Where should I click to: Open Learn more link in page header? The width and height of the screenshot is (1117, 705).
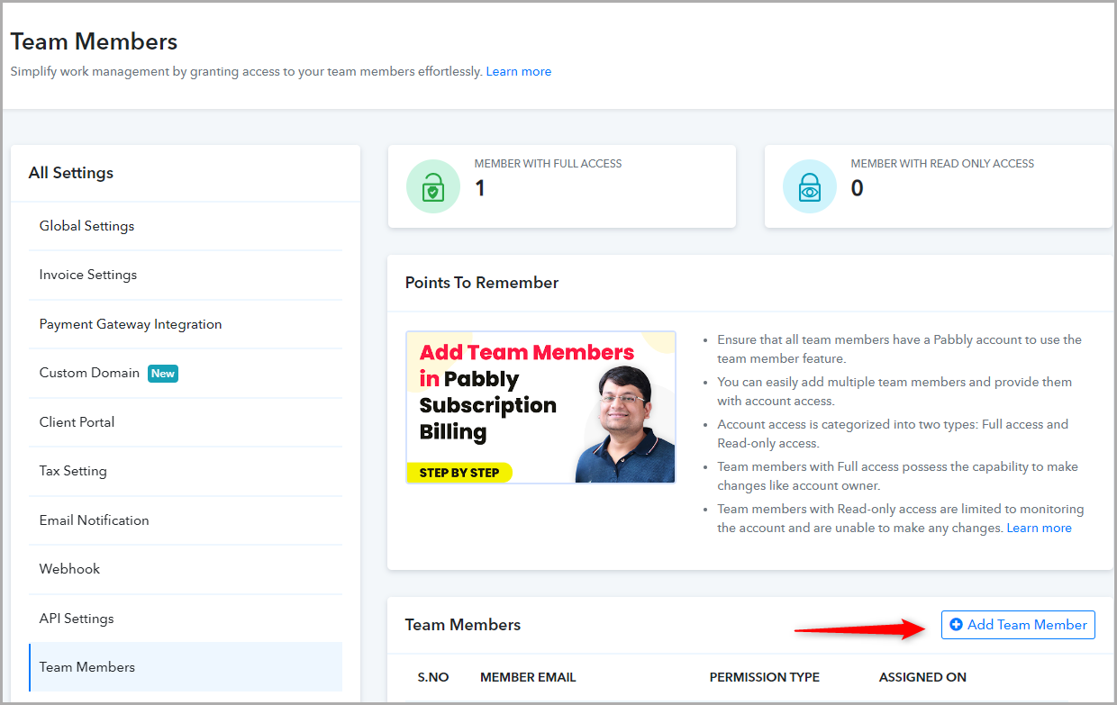point(519,71)
